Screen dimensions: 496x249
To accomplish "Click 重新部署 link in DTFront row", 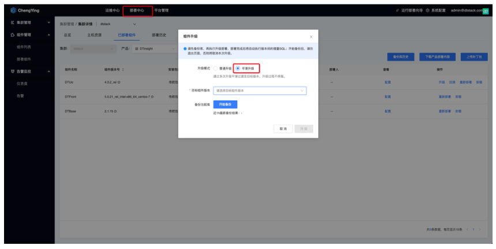I will point(445,97).
